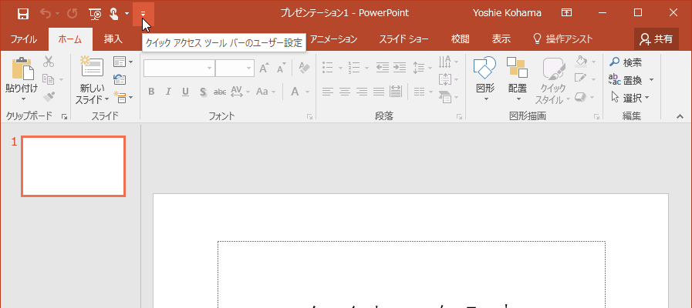This screenshot has height=308, width=692.
Task: Redo the last action
Action: [72, 14]
